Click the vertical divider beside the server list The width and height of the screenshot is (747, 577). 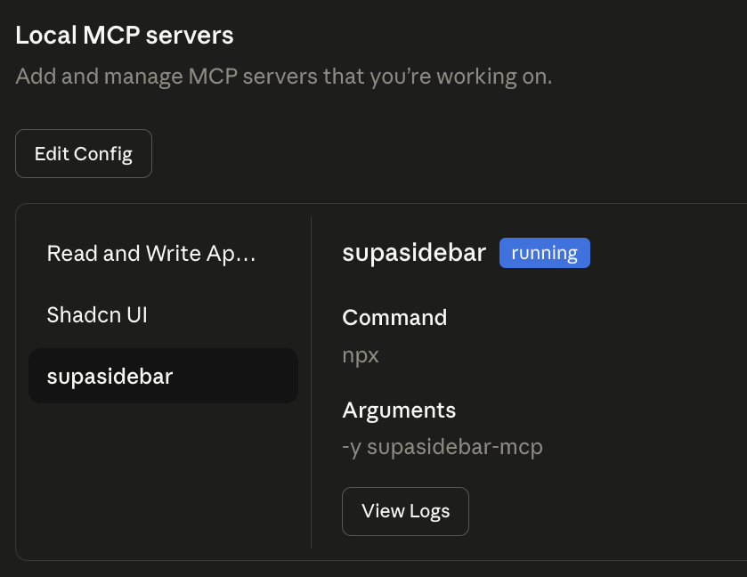311,383
